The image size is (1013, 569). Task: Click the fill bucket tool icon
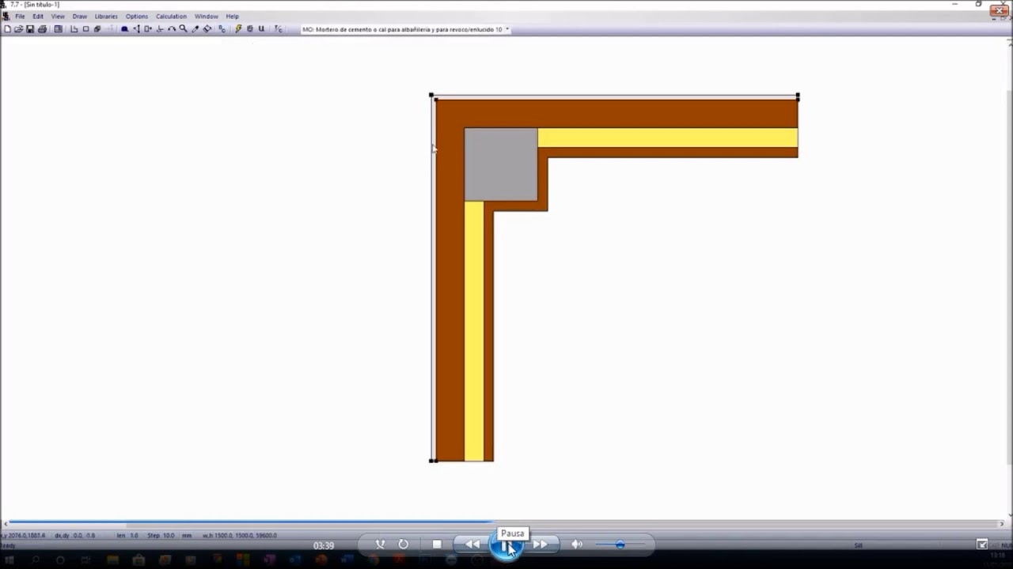pos(207,29)
